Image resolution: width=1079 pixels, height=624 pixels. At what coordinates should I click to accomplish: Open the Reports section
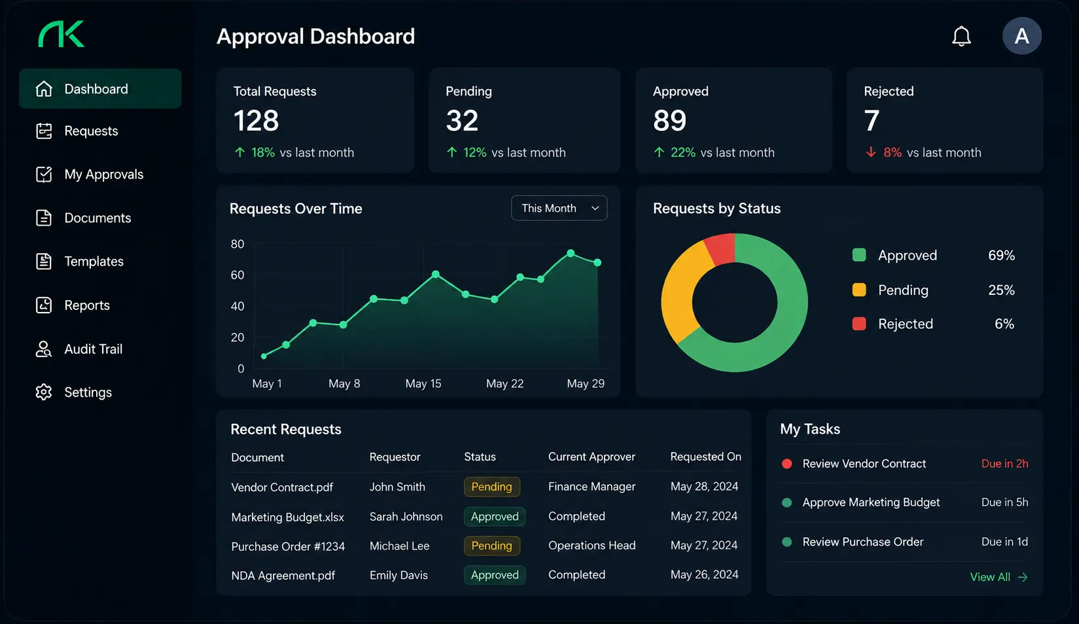coord(100,305)
